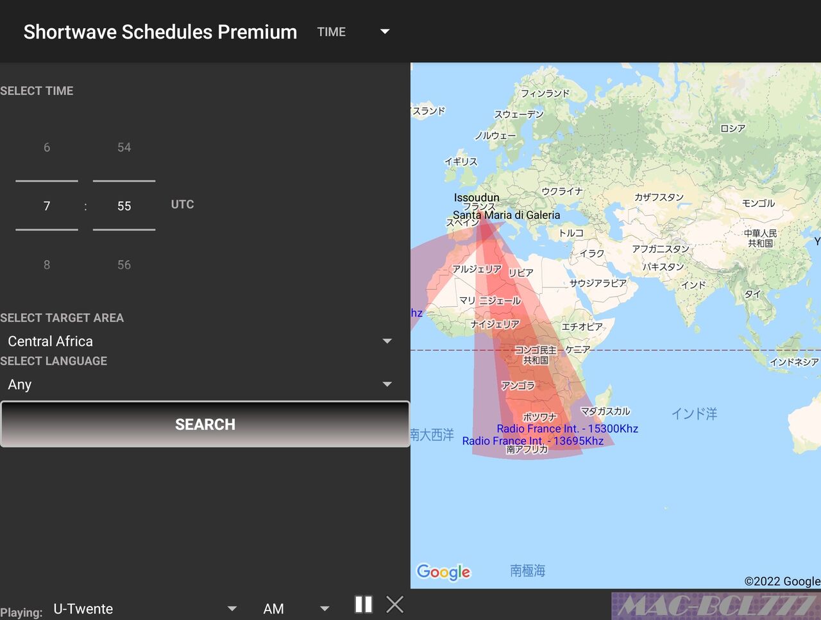
Task: Click the ボツワナ label on map
Action: click(x=540, y=417)
